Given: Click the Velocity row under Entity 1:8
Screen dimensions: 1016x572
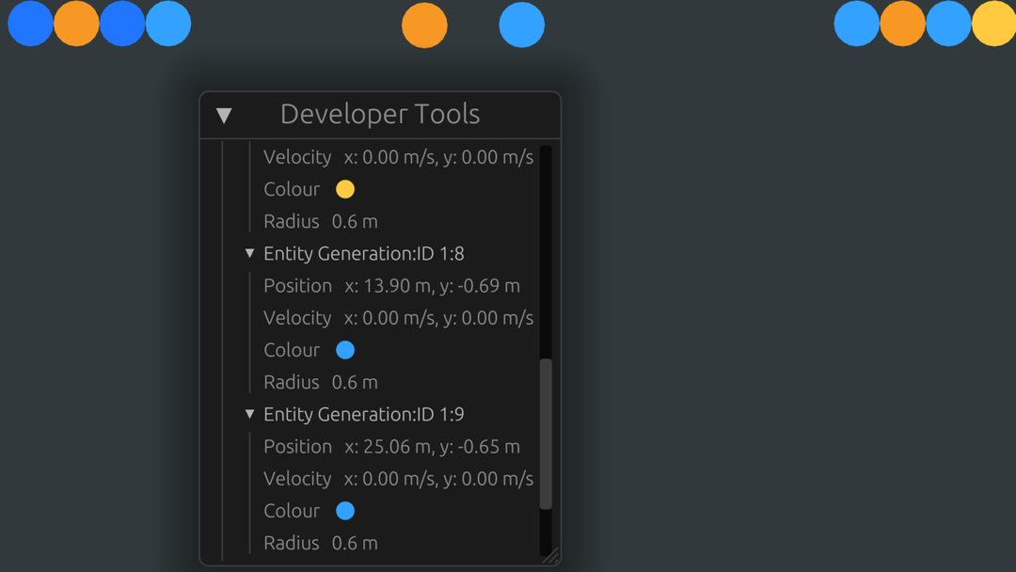Looking at the screenshot, I should 399,317.
